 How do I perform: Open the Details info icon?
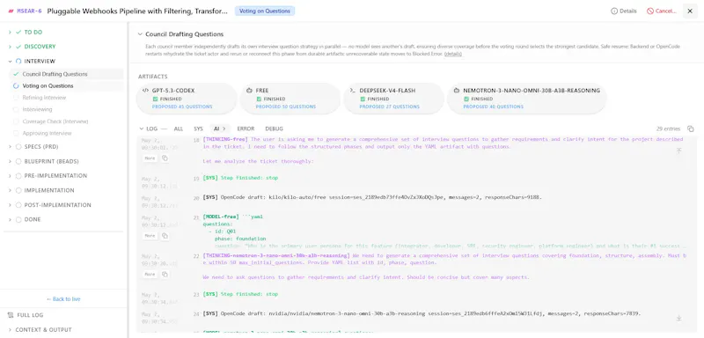pyautogui.click(x=613, y=11)
